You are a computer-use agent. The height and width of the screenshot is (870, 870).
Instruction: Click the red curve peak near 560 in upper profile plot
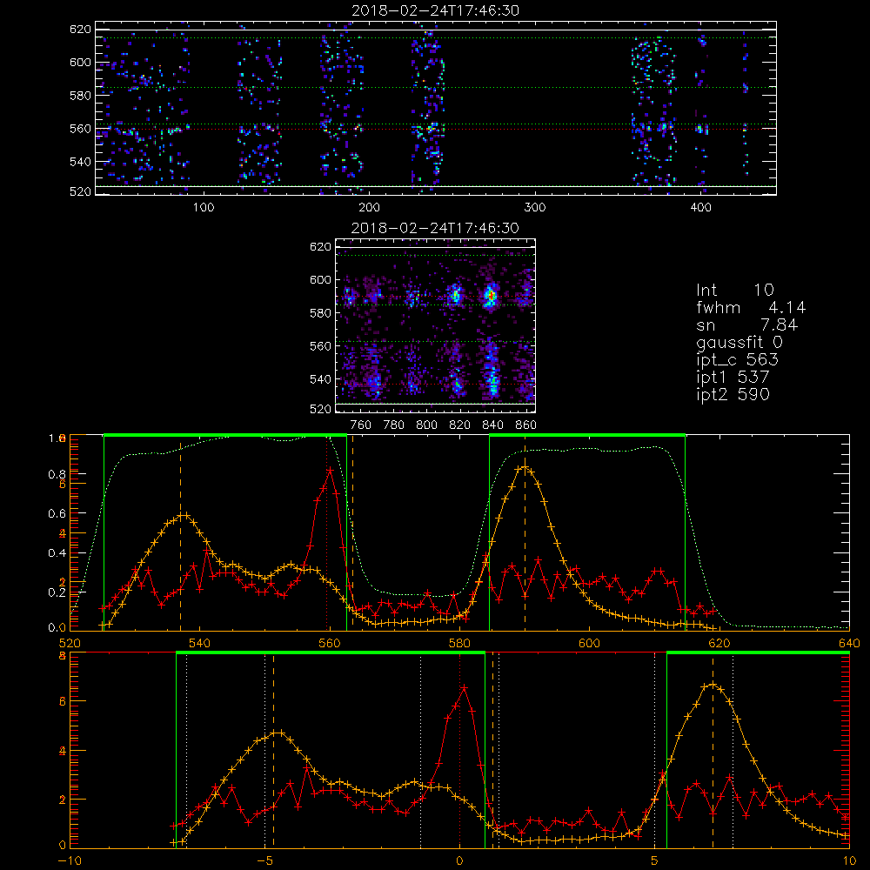(330, 470)
